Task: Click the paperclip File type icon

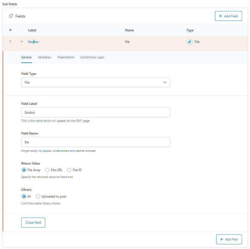Action: [190, 42]
